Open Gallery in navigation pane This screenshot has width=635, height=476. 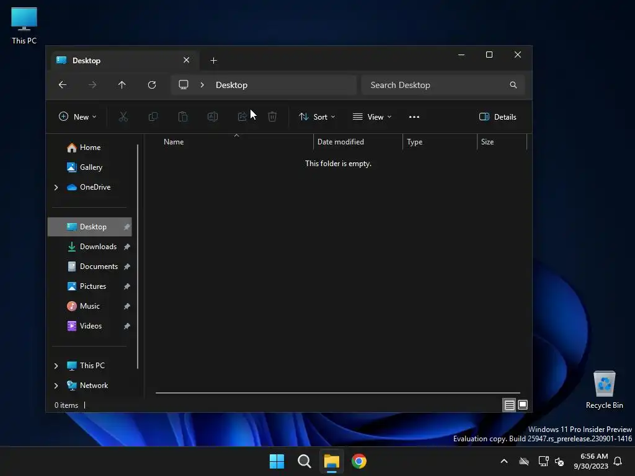coord(91,167)
